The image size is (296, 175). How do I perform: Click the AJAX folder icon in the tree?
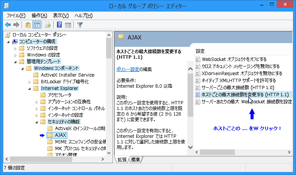50,135
